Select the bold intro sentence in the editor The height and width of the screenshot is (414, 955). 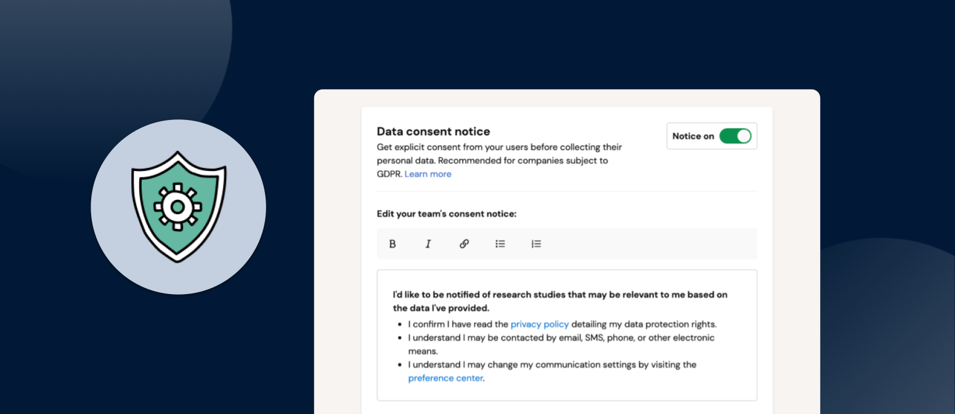click(559, 295)
